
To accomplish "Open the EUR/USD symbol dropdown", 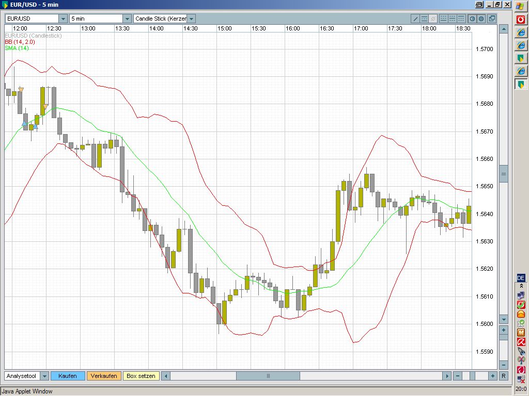I will pos(63,19).
